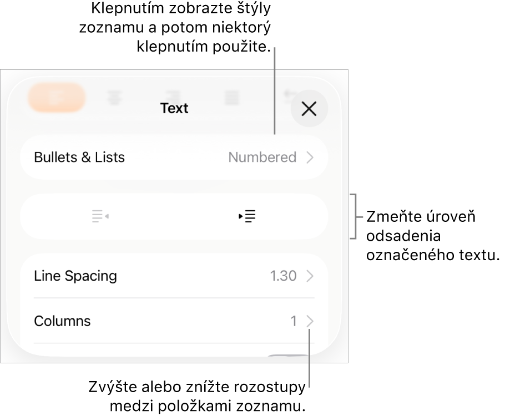The width and height of the screenshot is (505, 416).
Task: Tap the text direction icon
Action: [288, 95]
